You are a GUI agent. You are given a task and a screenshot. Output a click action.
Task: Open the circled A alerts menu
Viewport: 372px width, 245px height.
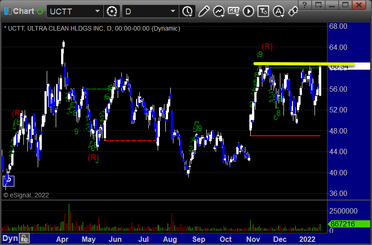[279, 11]
